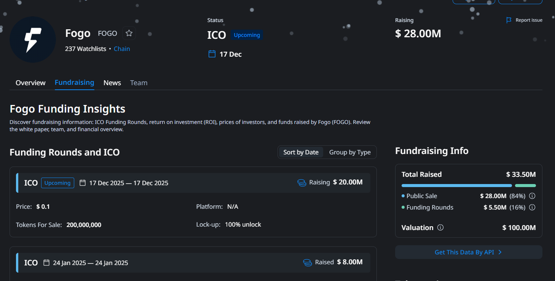
Task: Select the Fundraising tab
Action: [74, 83]
